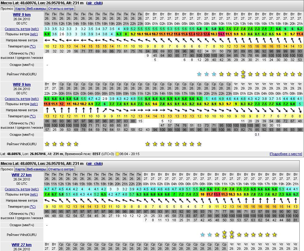Image resolution: width=304 pixels, height=251 pixels.
Task: Click first wind direction arrow in top table
Action: 47,40
